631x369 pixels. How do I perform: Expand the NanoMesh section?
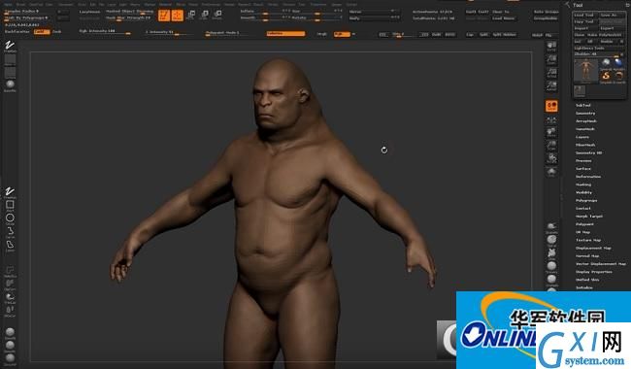click(x=585, y=129)
